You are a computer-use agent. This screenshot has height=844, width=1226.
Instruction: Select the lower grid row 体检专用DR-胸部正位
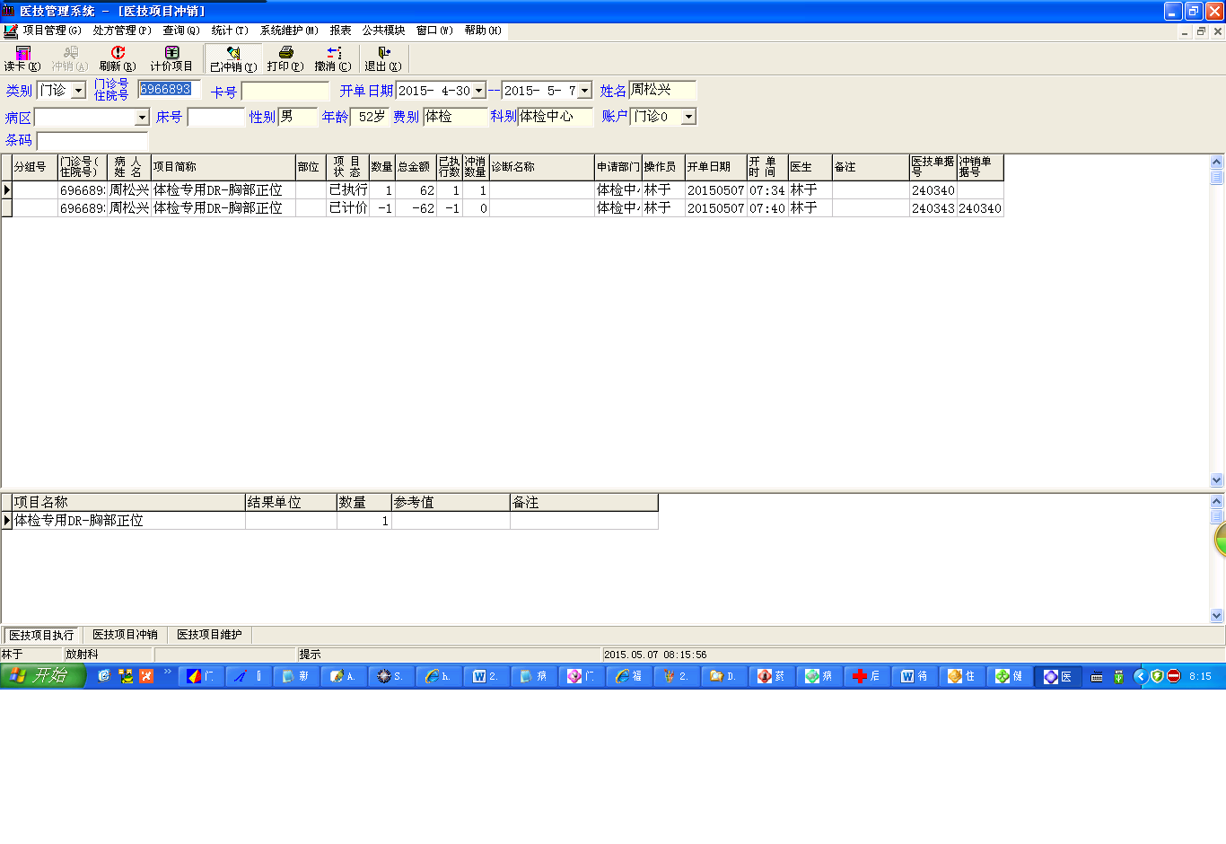(330, 521)
